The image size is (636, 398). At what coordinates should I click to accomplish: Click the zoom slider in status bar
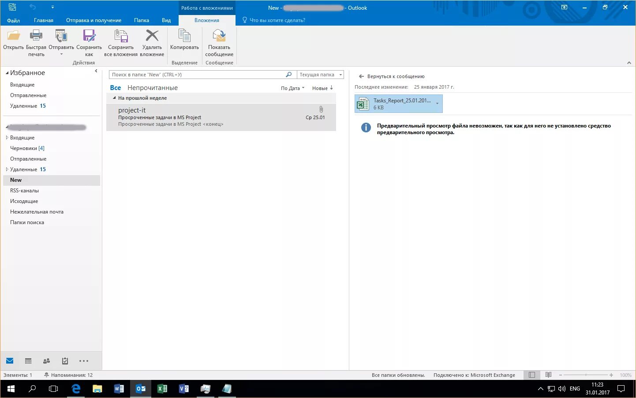click(x=586, y=375)
